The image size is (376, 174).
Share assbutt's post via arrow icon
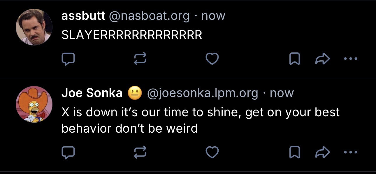click(323, 59)
